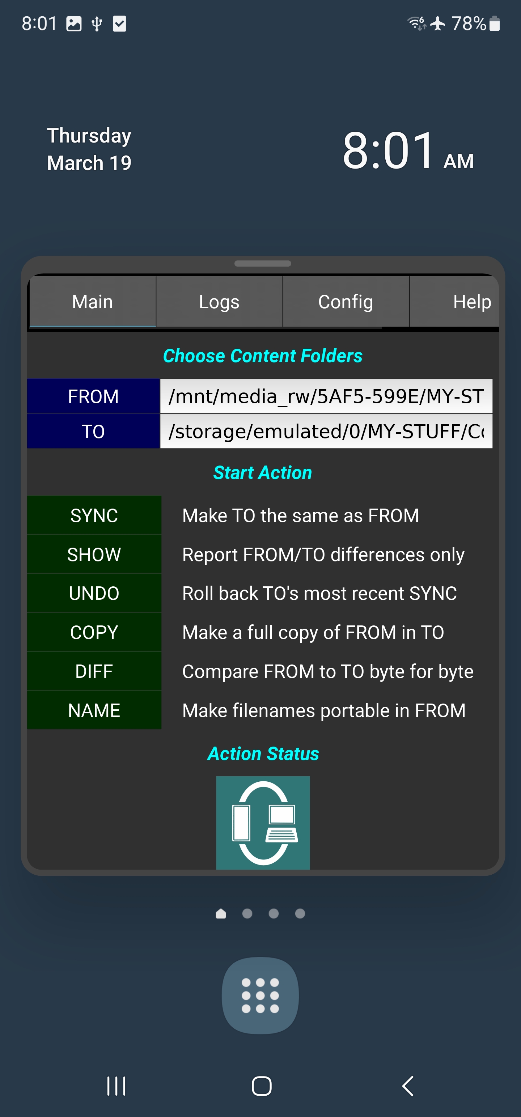Tap the sync app logo under Action Status
This screenshot has width=521, height=1117.
(x=263, y=822)
